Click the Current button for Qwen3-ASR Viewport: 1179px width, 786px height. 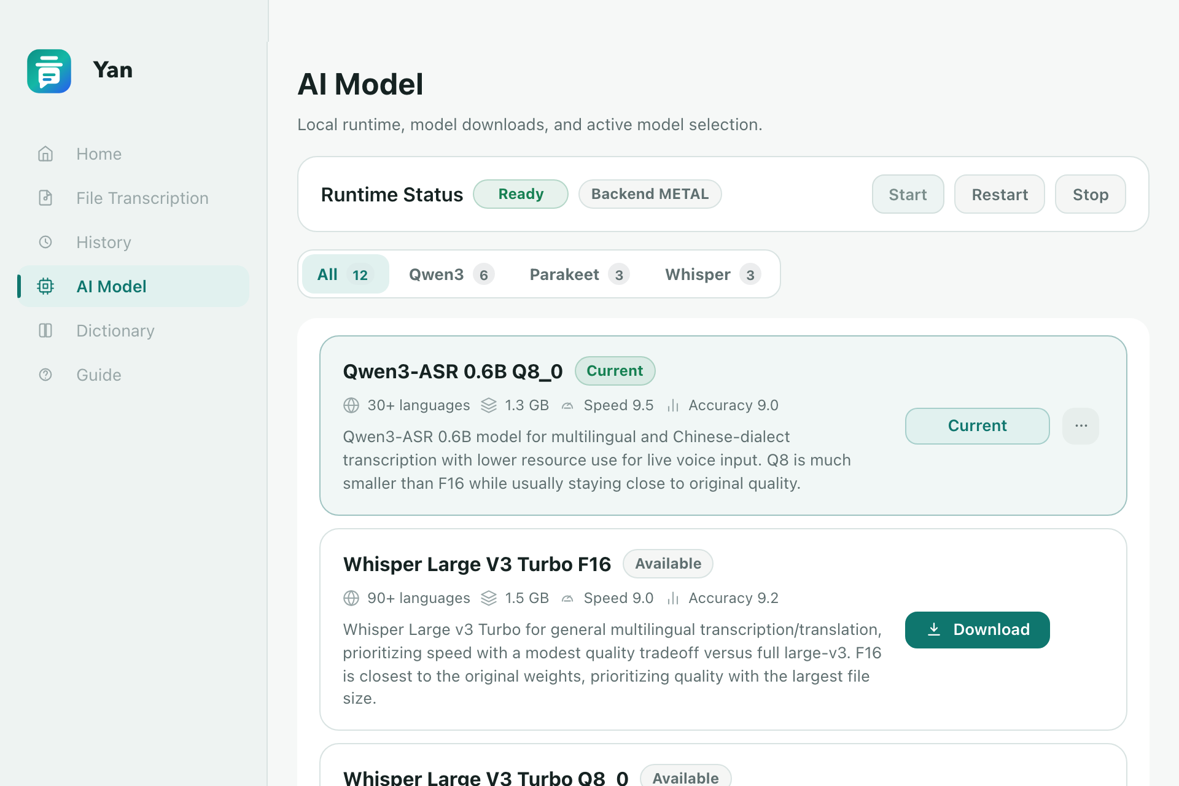pos(977,426)
